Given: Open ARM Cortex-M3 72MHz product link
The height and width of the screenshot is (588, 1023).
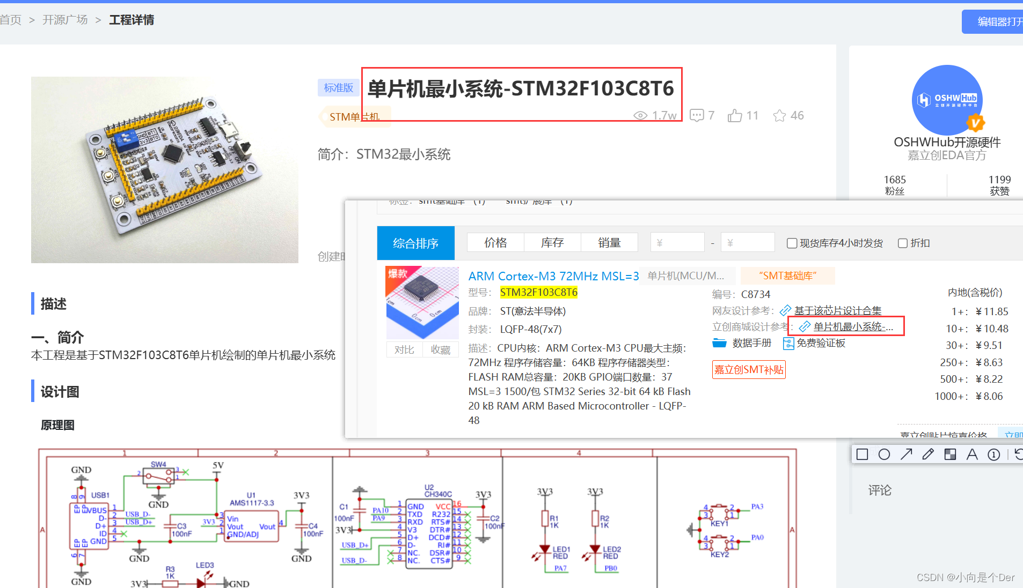Looking at the screenshot, I should 553,276.
